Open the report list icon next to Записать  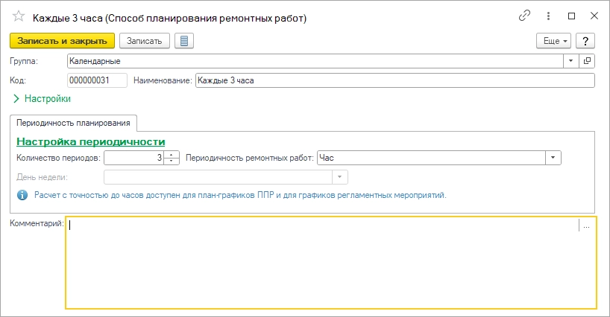184,41
